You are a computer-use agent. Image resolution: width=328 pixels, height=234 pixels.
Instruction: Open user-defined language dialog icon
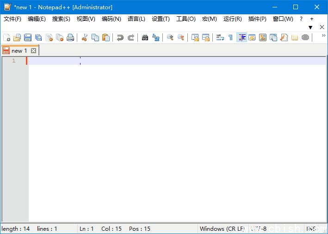pos(252,37)
